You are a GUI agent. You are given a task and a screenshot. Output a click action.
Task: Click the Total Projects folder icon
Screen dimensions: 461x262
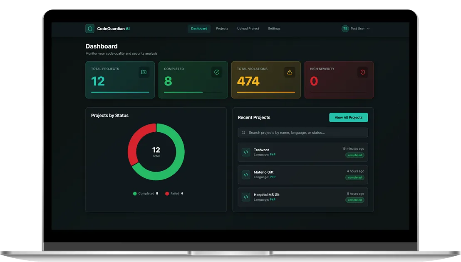click(144, 72)
